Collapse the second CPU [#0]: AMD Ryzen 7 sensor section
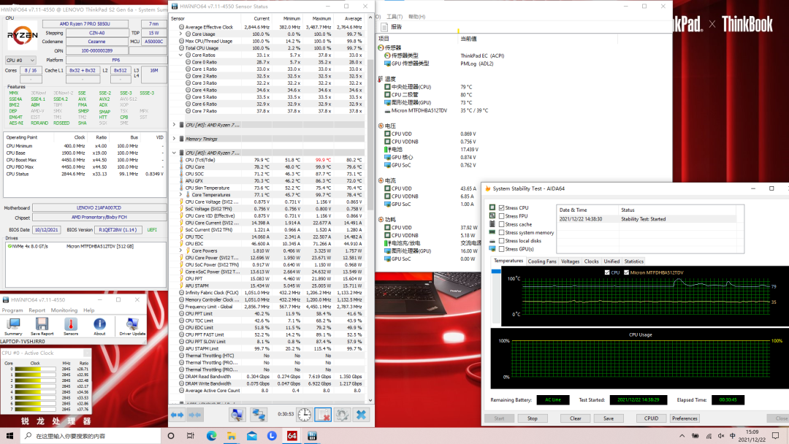This screenshot has height=444, width=789. [x=174, y=153]
